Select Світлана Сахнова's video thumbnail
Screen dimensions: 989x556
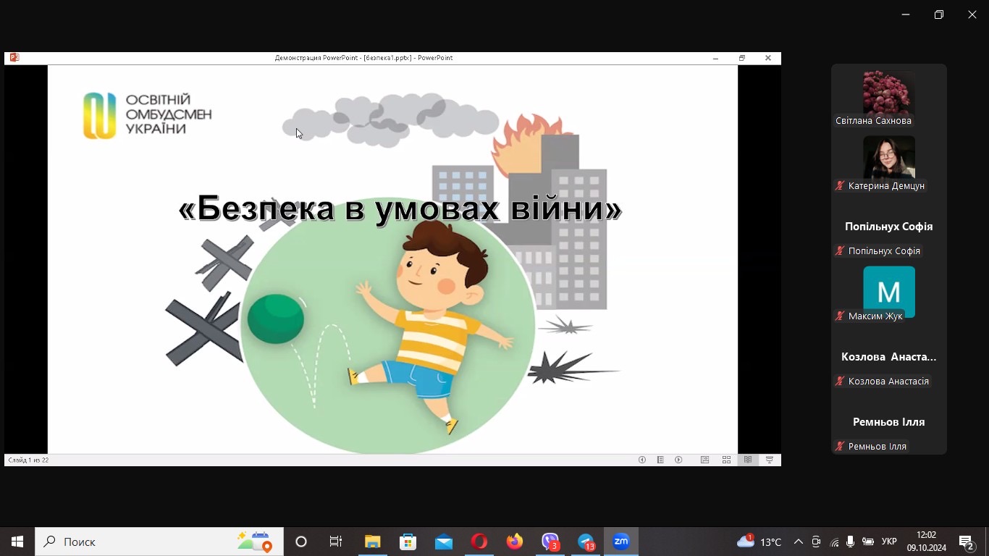pos(888,93)
